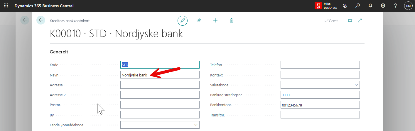The image size is (415, 131).
Task: Open search with the magnifier icon
Action: (357, 6)
